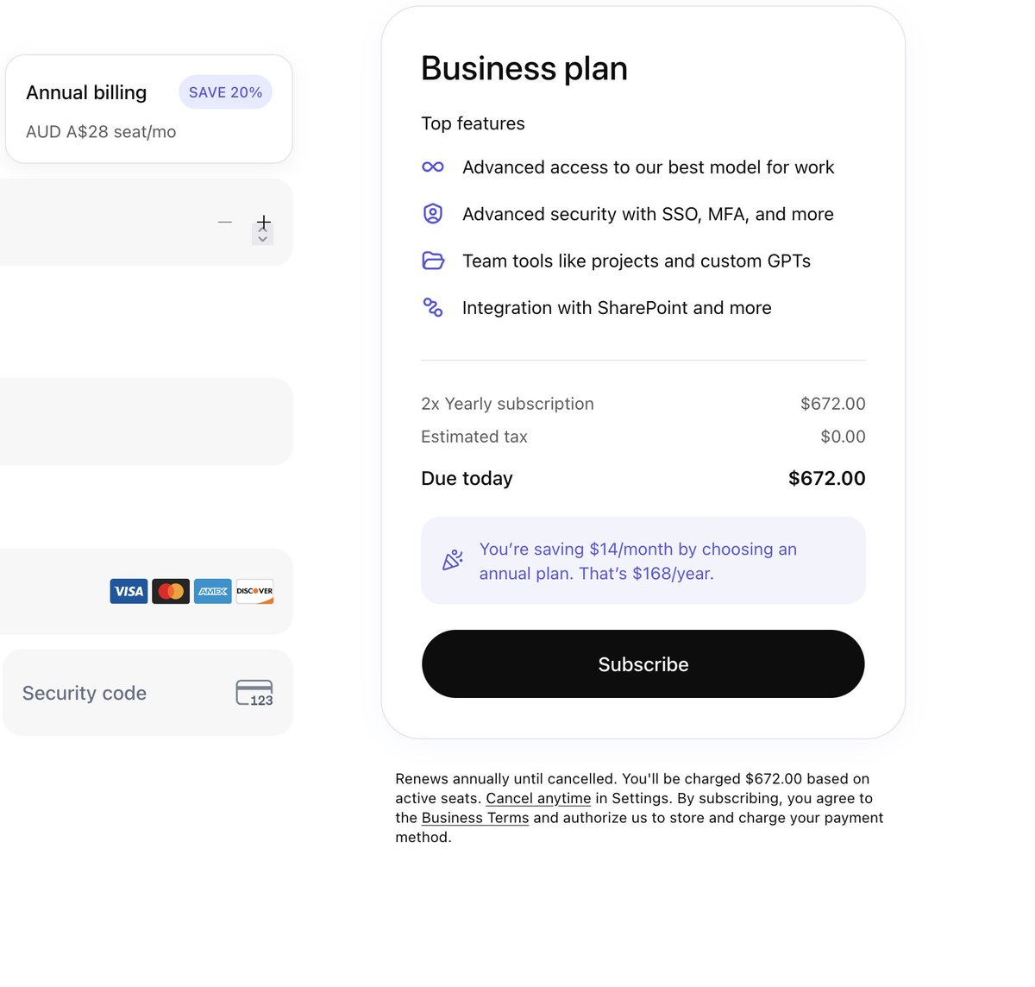Viewport: 1035px width, 987px height.
Task: Click the American Express logo
Action: [213, 591]
